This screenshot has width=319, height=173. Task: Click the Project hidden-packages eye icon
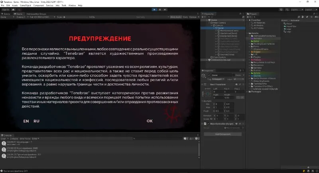pyautogui.click(x=316, y=17)
